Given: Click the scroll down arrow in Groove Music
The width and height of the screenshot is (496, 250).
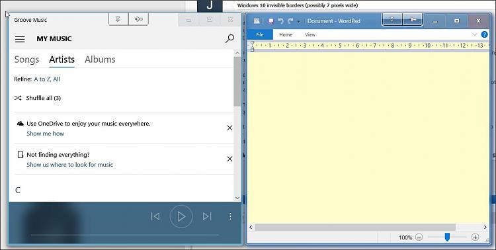Looking at the screenshot, I should [237, 198].
